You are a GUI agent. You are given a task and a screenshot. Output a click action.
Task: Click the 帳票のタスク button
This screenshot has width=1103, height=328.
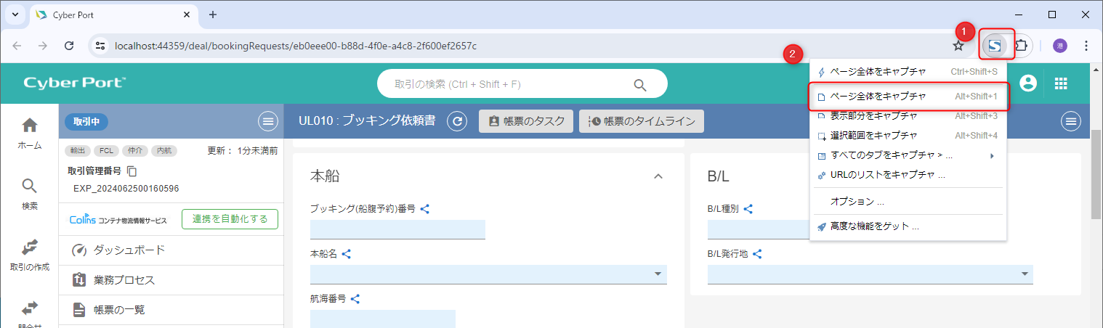click(526, 122)
